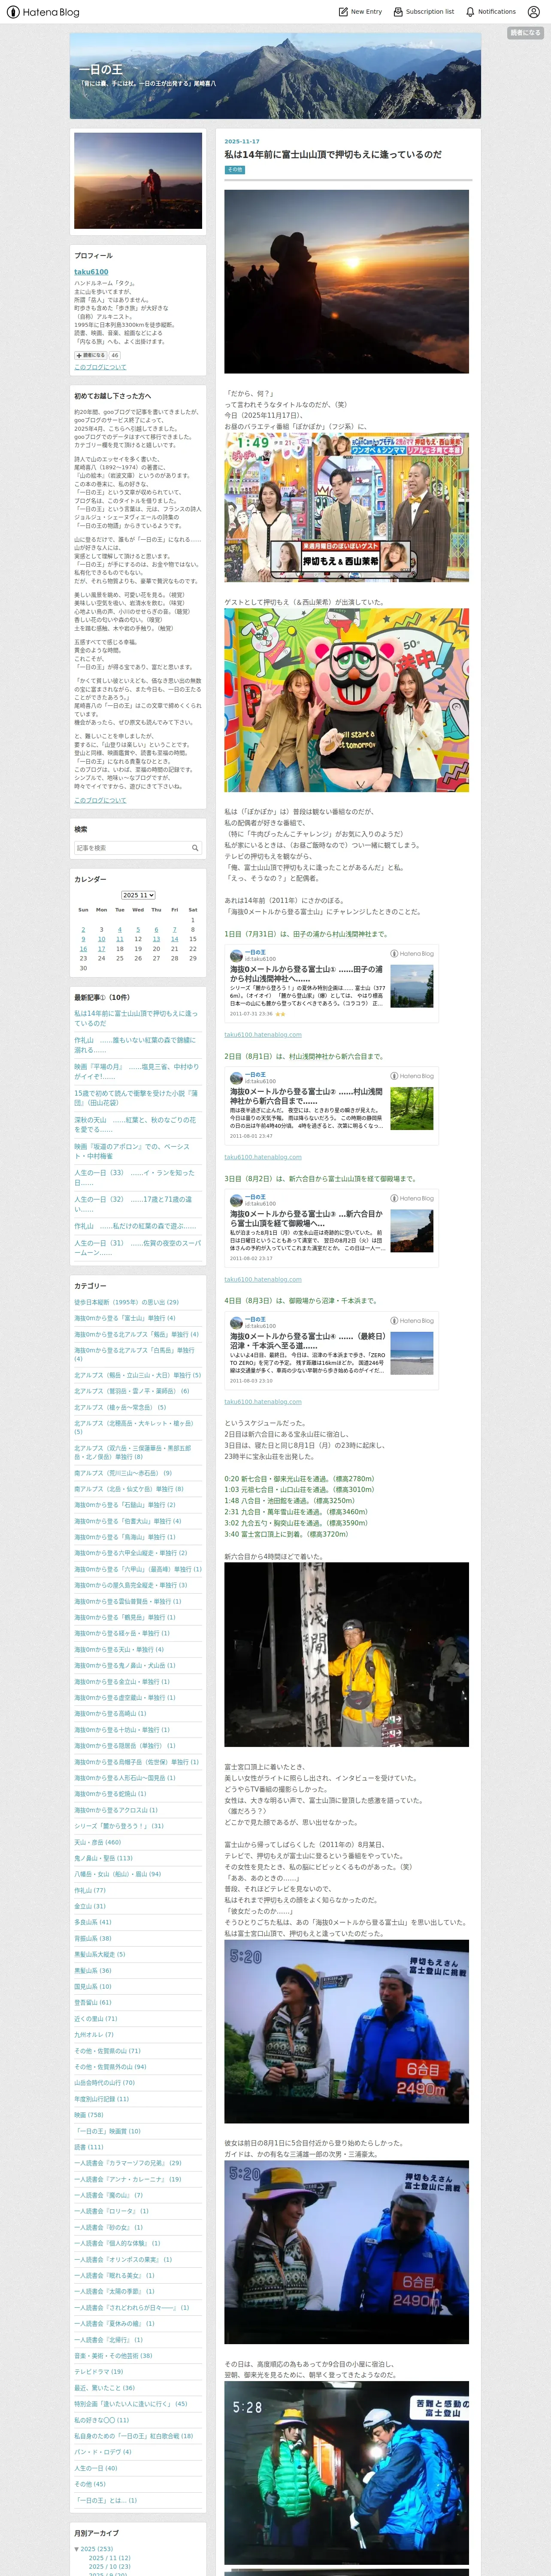The image size is (551, 2576).
Task: Click the profile sunset photo
Action: click(138, 181)
